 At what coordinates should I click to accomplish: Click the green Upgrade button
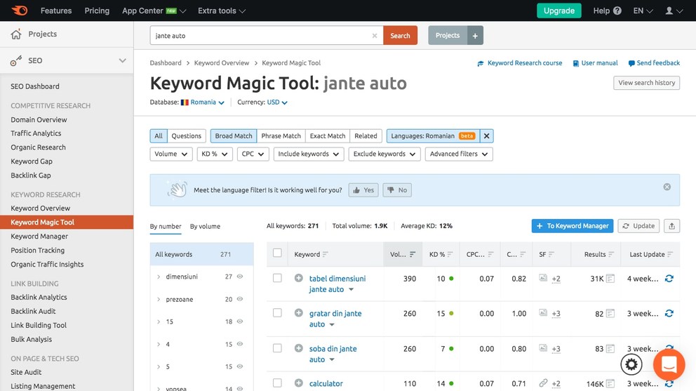tap(559, 11)
